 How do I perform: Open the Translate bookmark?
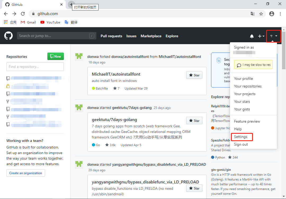coord(71,22)
